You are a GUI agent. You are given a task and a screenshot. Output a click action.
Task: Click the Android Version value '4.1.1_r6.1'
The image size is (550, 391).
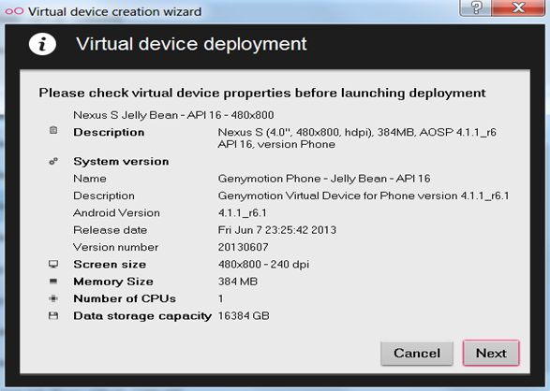pyautogui.click(x=242, y=213)
